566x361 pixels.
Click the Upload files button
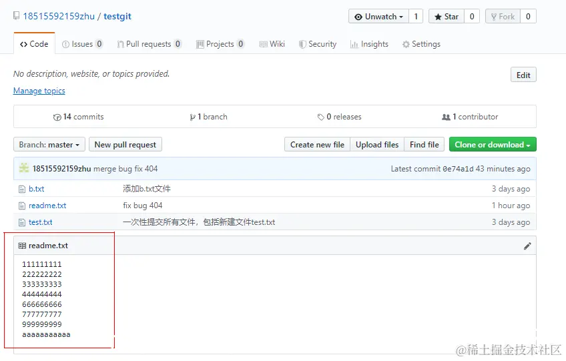tap(377, 144)
